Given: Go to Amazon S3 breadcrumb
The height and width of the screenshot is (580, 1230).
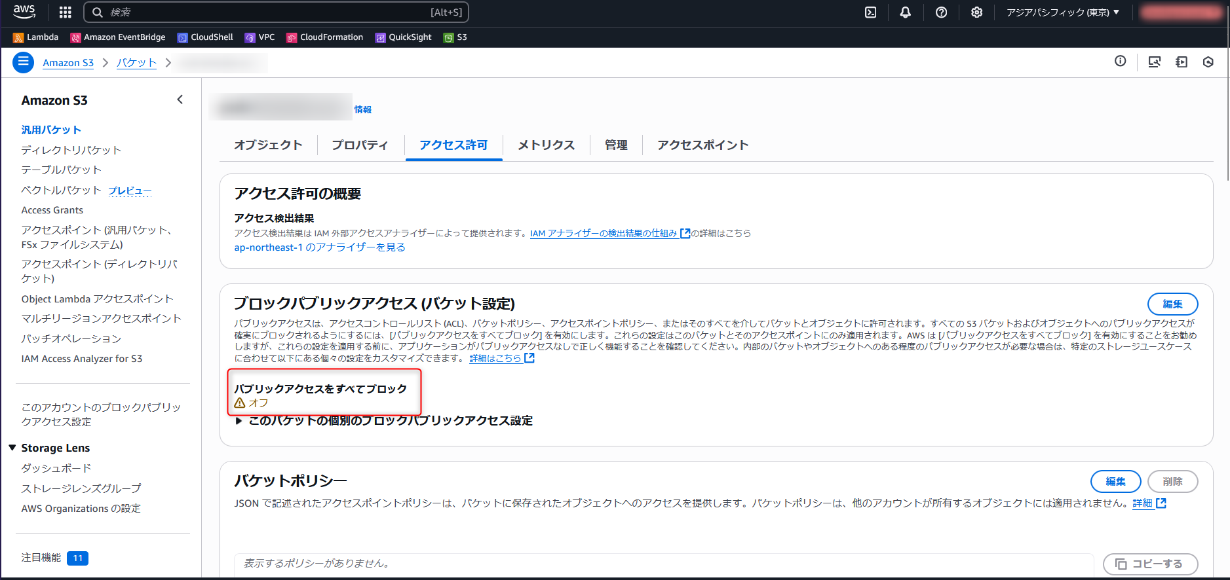Looking at the screenshot, I should point(68,63).
